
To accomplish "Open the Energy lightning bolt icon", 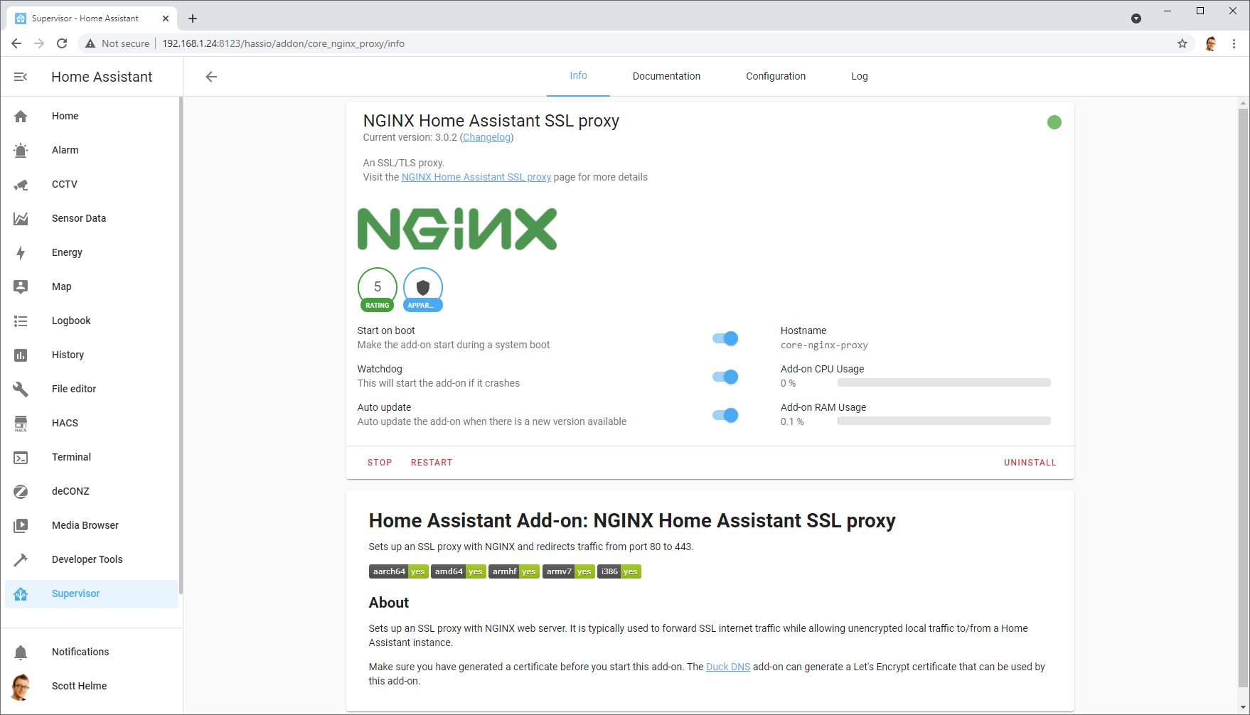I will pos(21,252).
